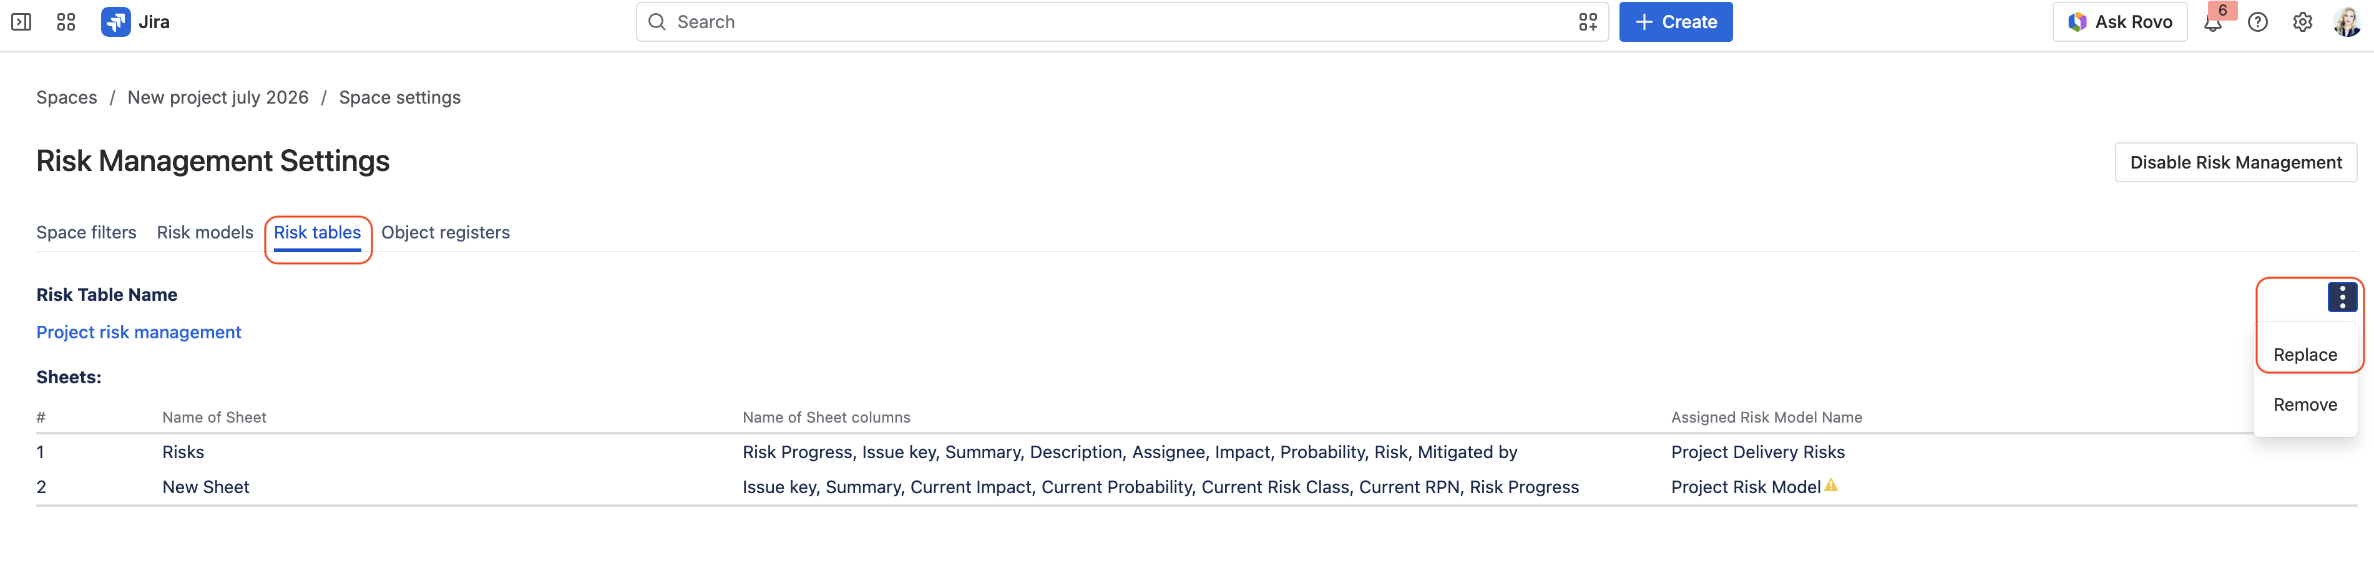The width and height of the screenshot is (2374, 578).
Task: Click the Ask Rovo button
Action: pyautogui.click(x=2119, y=22)
